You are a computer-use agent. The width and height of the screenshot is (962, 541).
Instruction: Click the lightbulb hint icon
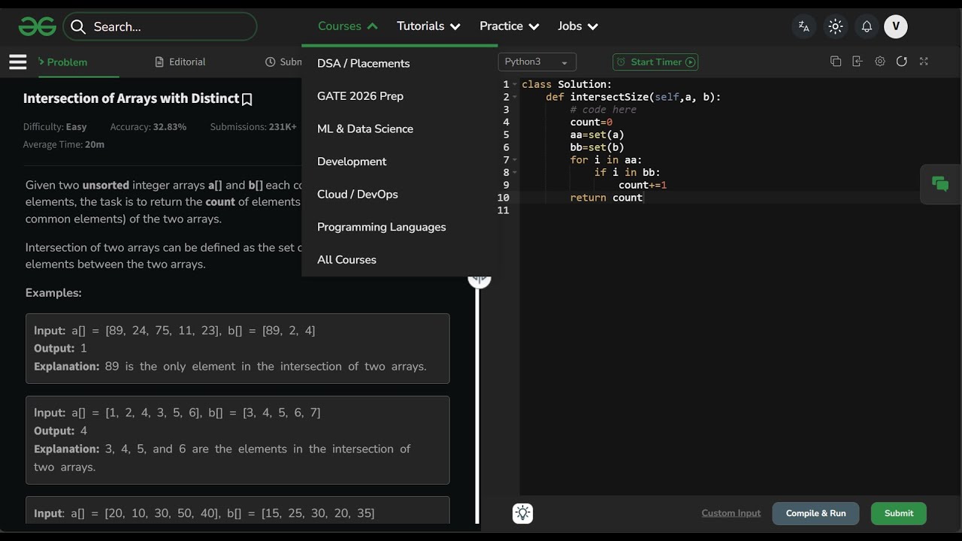pos(523,513)
